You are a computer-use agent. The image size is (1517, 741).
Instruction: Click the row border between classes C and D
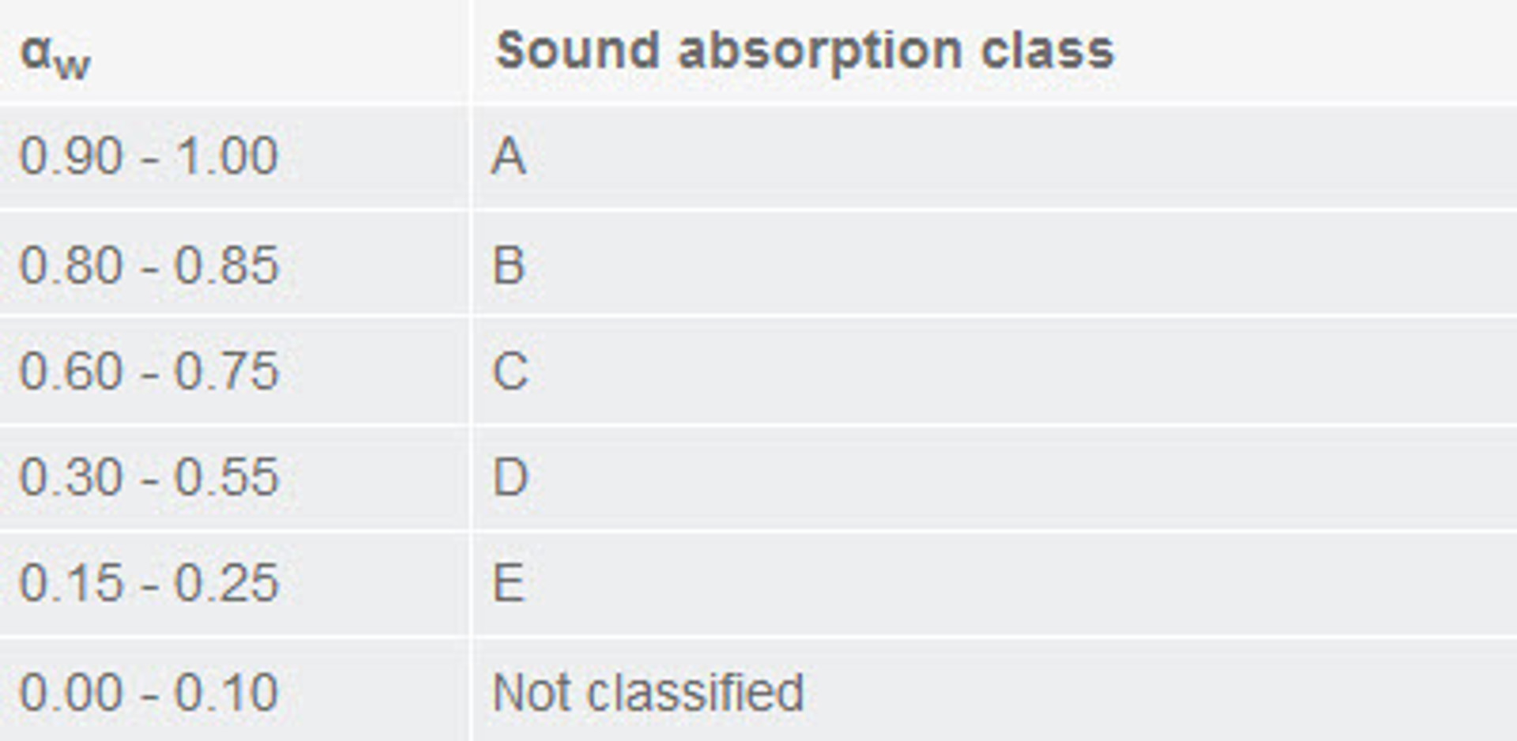[x=758, y=424]
